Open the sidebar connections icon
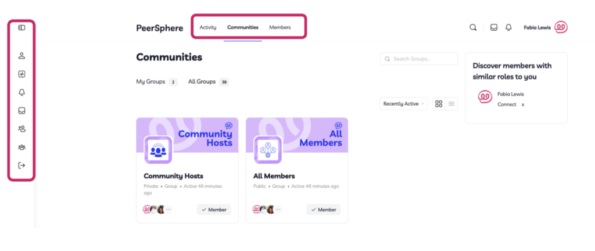Image resolution: width=595 pixels, height=251 pixels. (21, 128)
